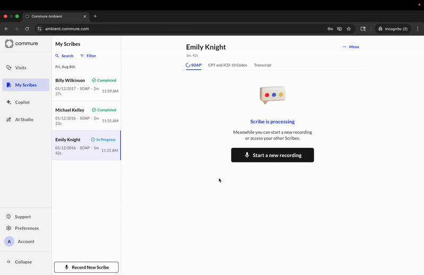Open the Copilot section
This screenshot has width=424, height=275.
tap(25, 102)
